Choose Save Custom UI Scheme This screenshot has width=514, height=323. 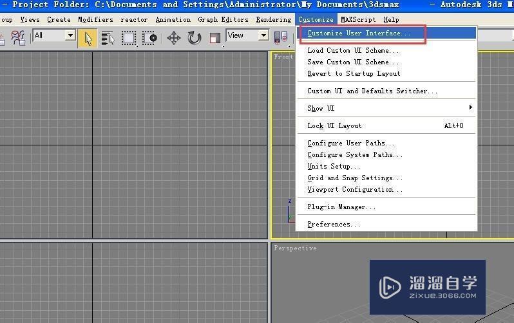pyautogui.click(x=387, y=62)
